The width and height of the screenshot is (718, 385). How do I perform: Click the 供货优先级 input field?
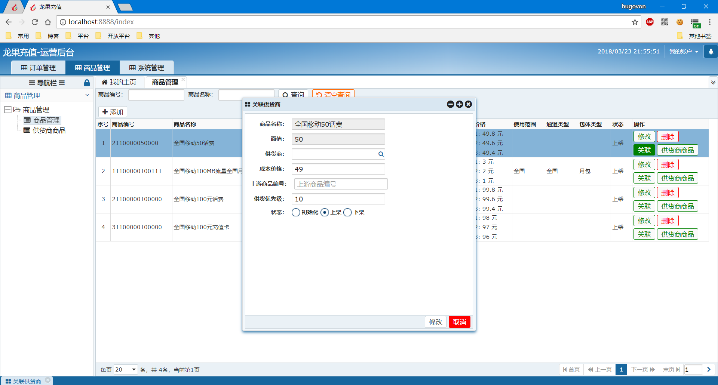click(338, 199)
